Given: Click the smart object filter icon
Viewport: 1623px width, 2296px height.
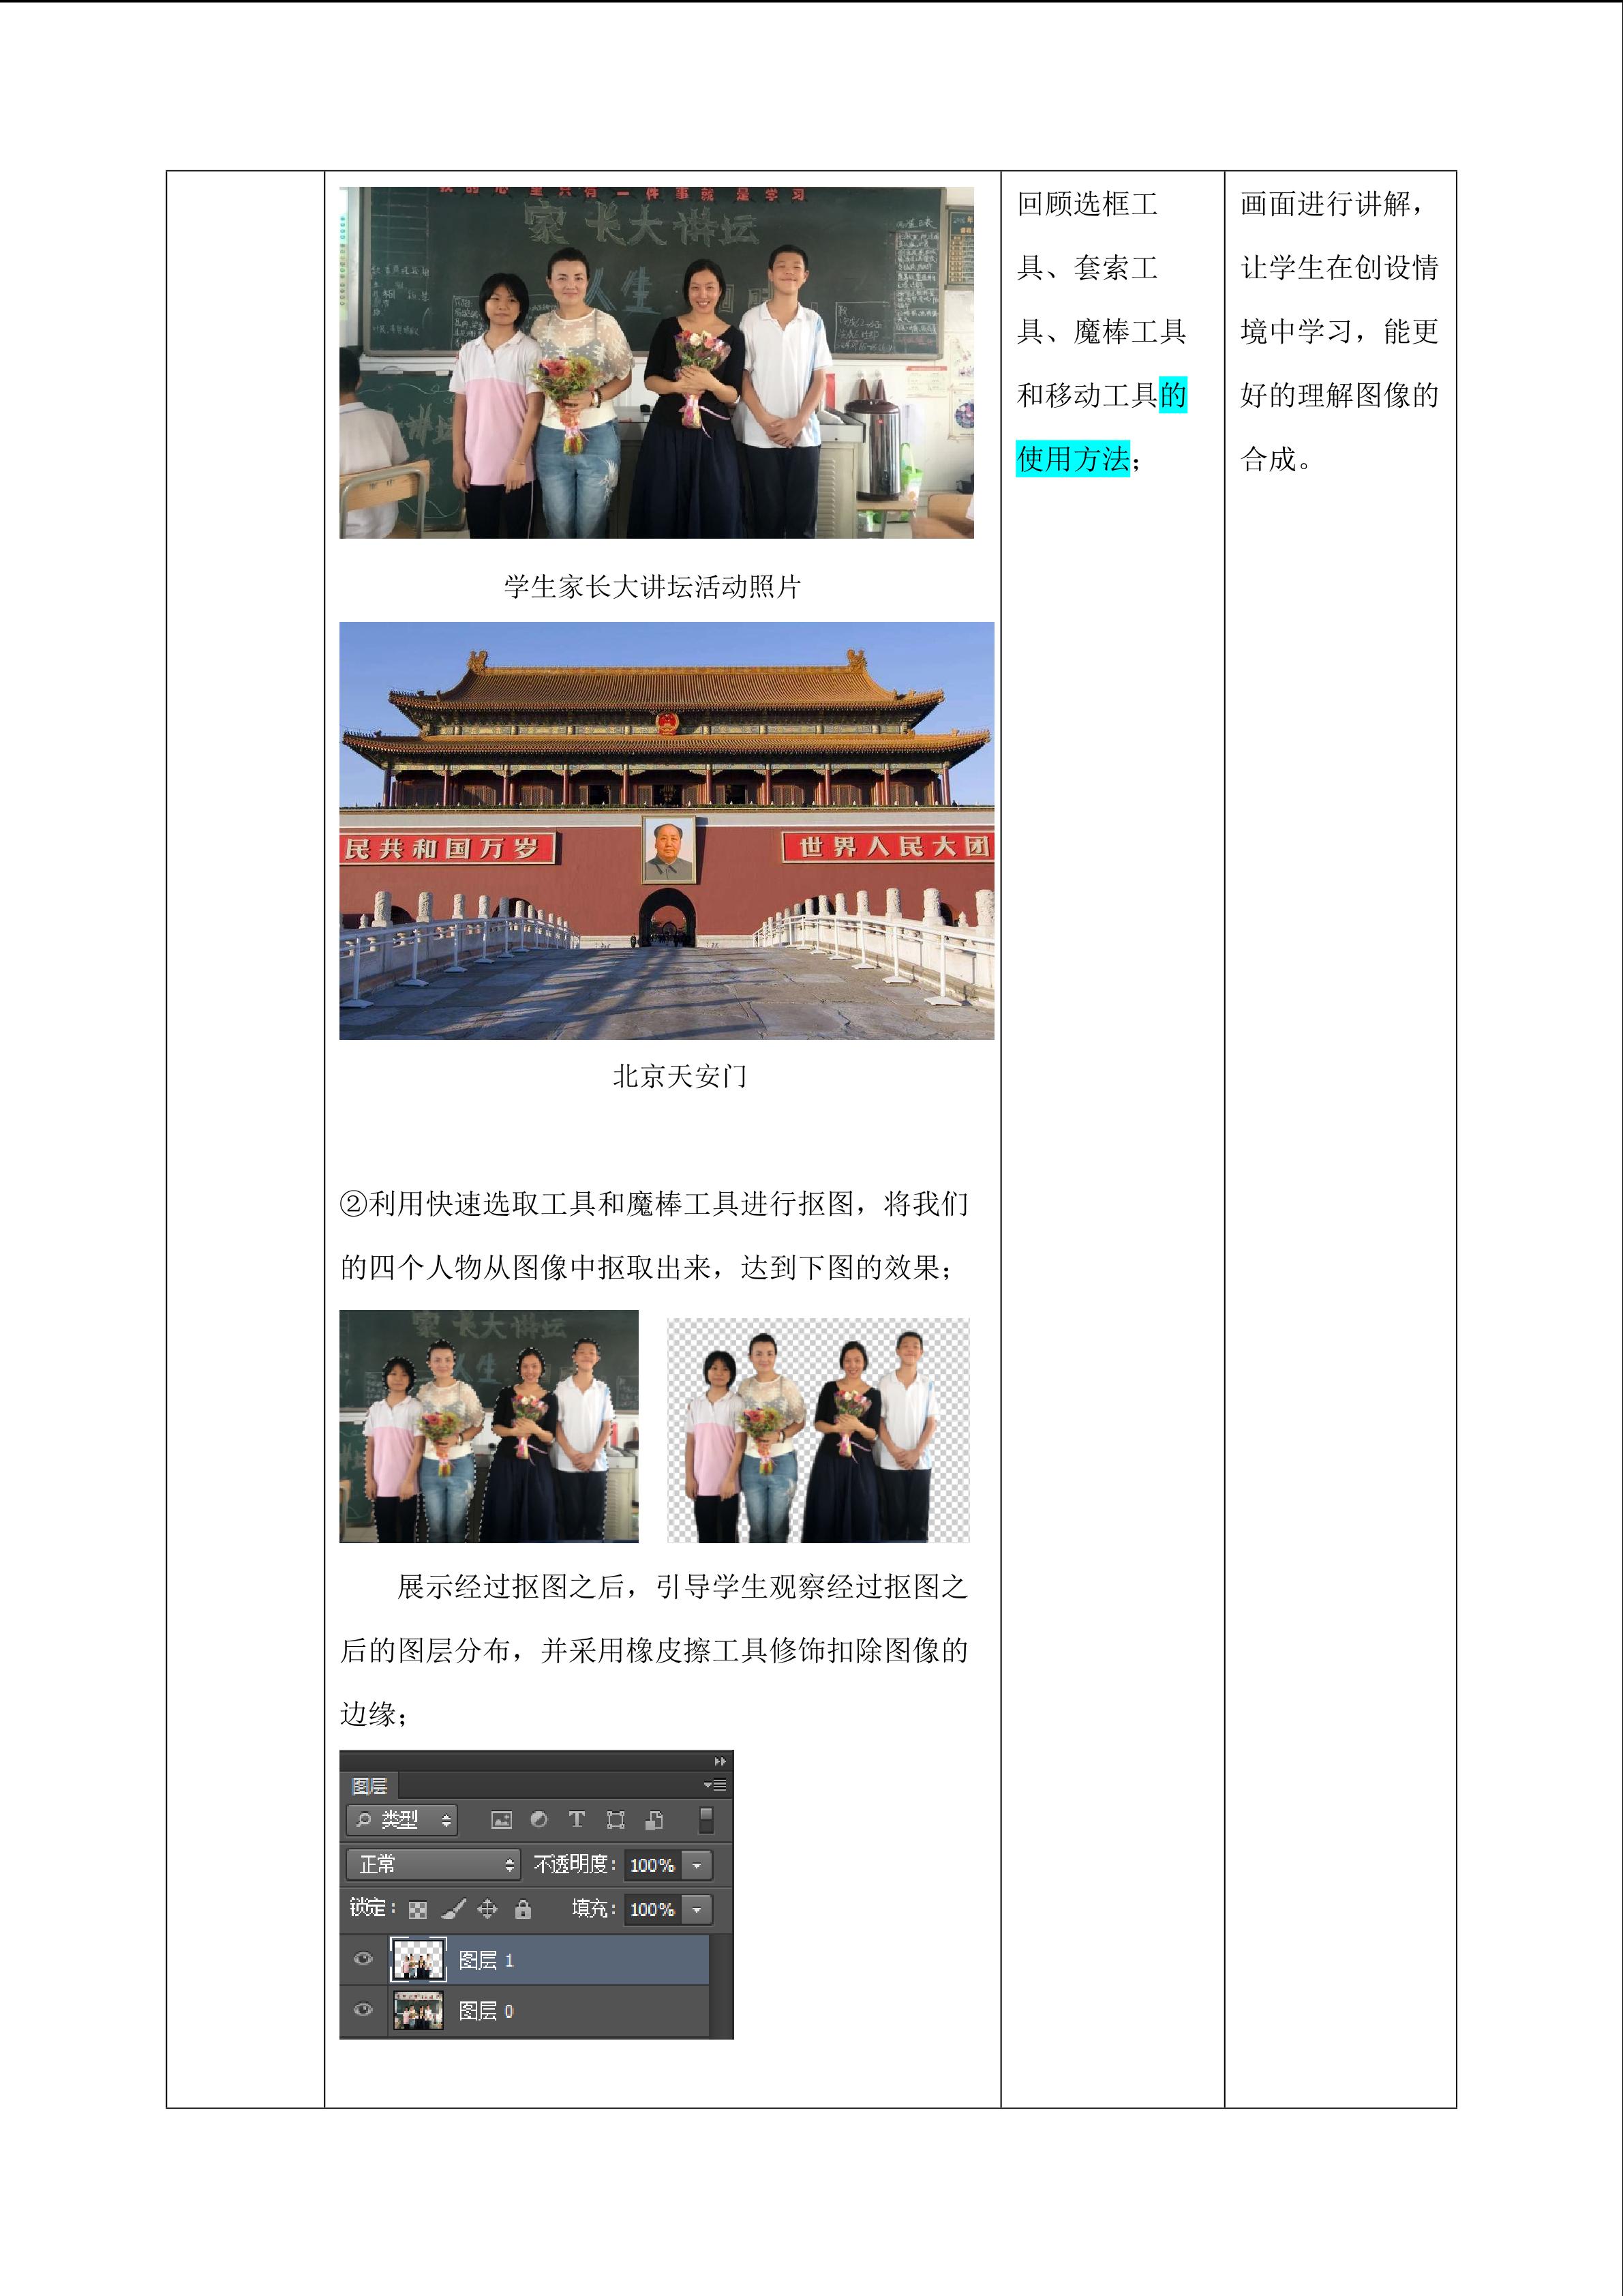Looking at the screenshot, I should coord(654,1820).
